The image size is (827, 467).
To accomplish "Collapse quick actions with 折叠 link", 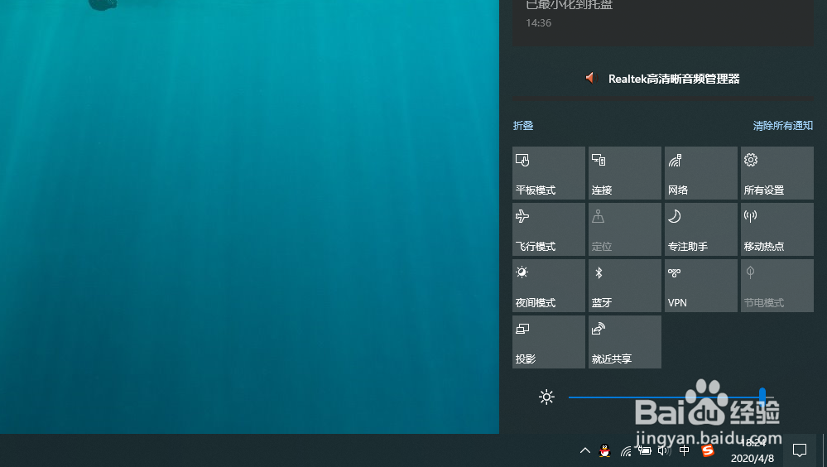I will (x=523, y=126).
